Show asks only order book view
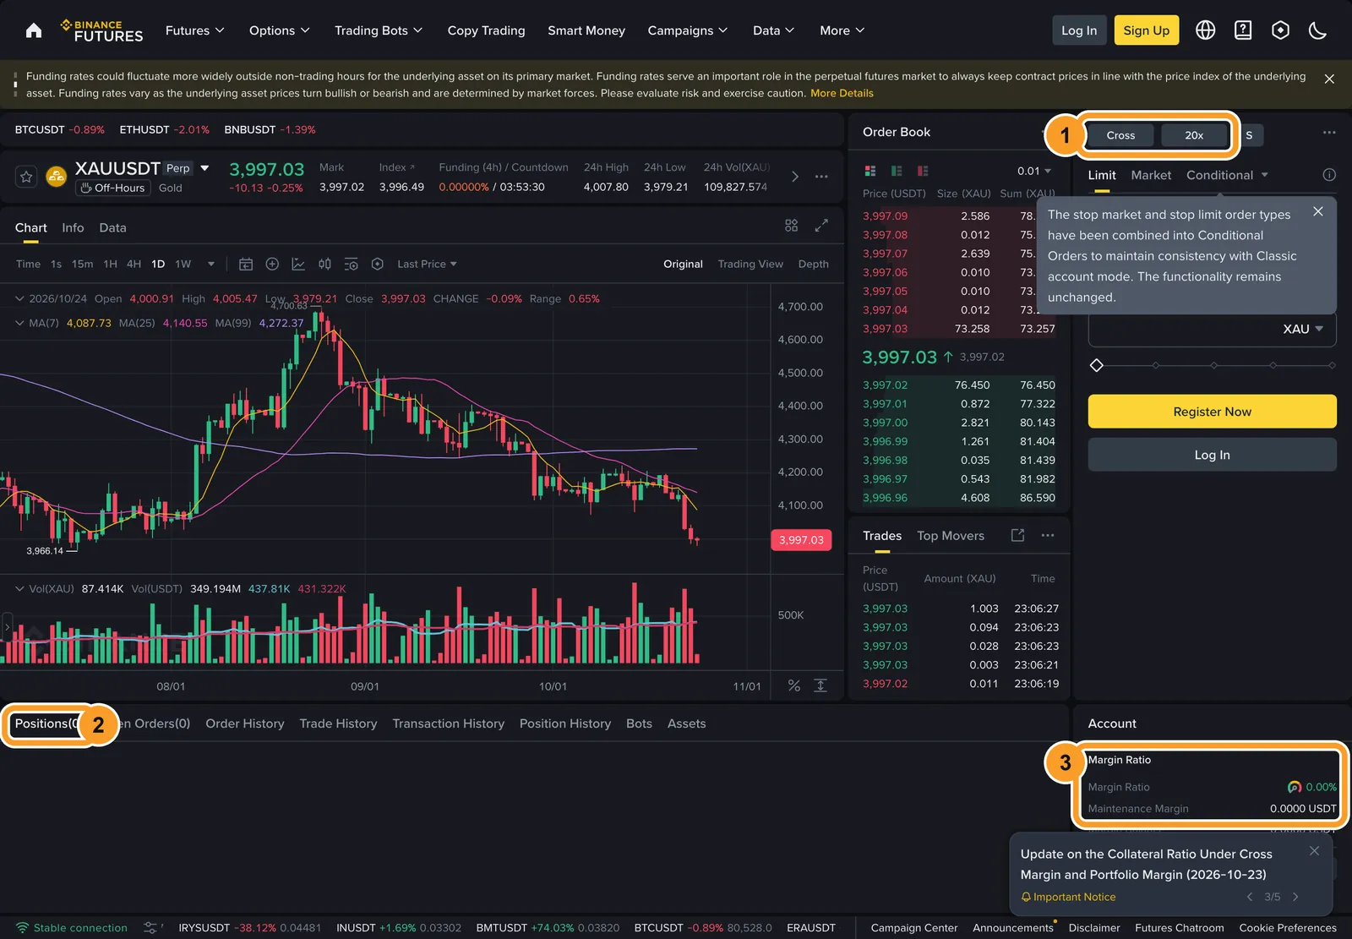The image size is (1352, 939). click(x=923, y=171)
